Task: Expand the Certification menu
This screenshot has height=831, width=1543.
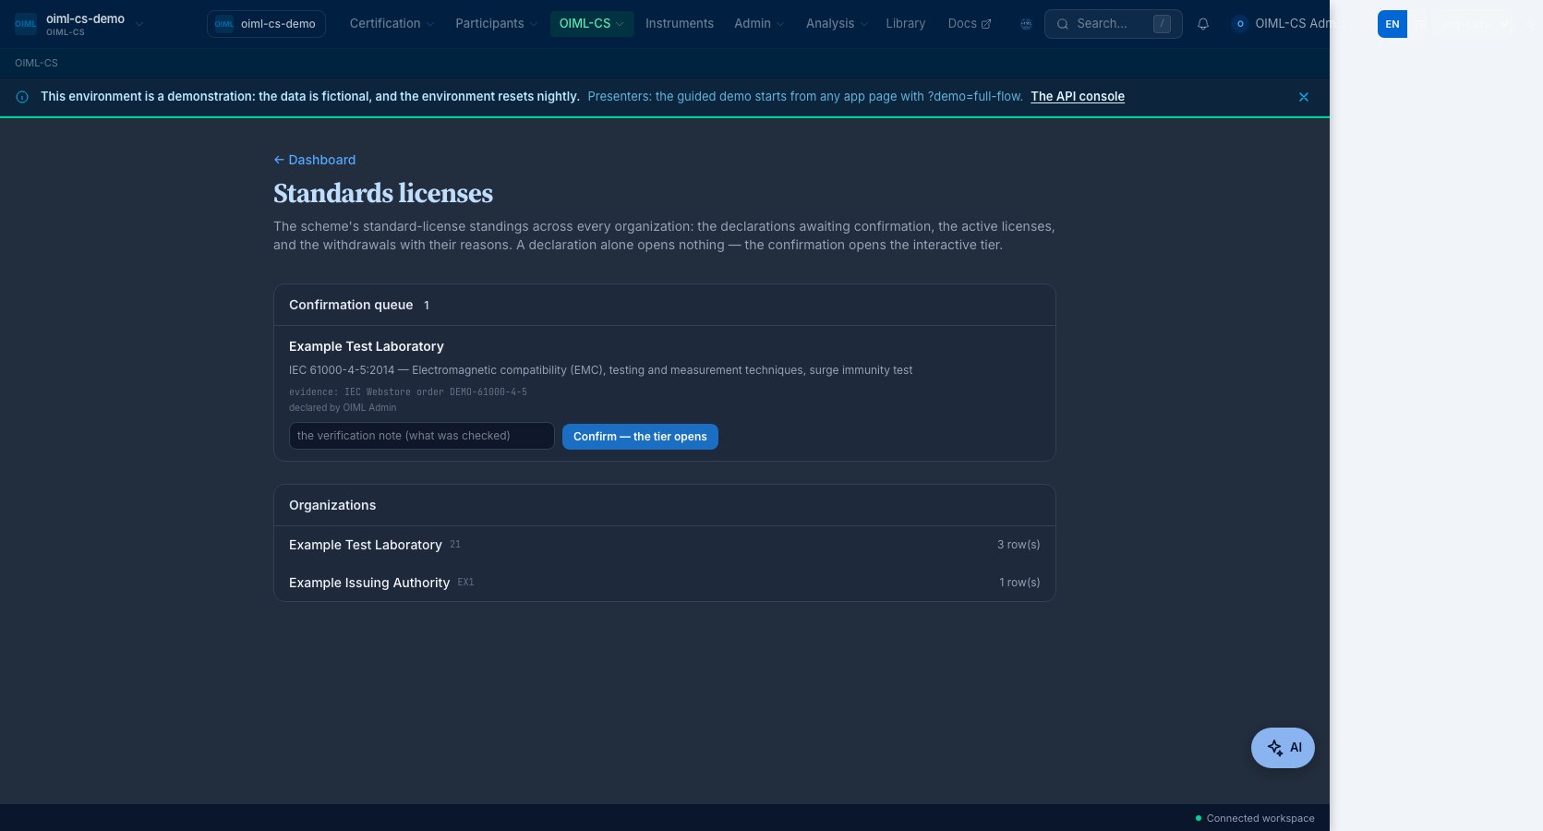Action: tap(392, 24)
